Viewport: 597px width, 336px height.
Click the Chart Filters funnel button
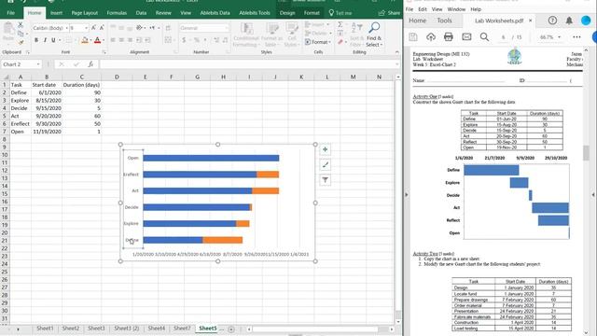click(326, 180)
